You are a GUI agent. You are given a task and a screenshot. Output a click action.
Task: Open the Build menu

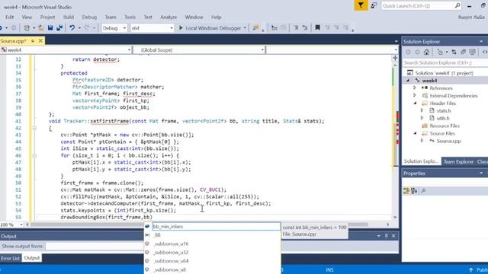click(x=69, y=17)
